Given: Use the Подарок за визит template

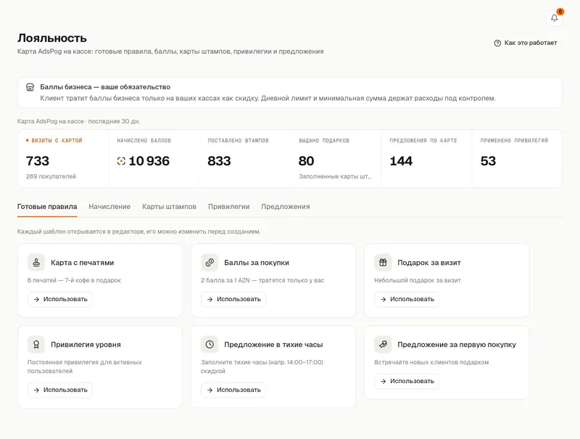Looking at the screenshot, I should coord(407,299).
